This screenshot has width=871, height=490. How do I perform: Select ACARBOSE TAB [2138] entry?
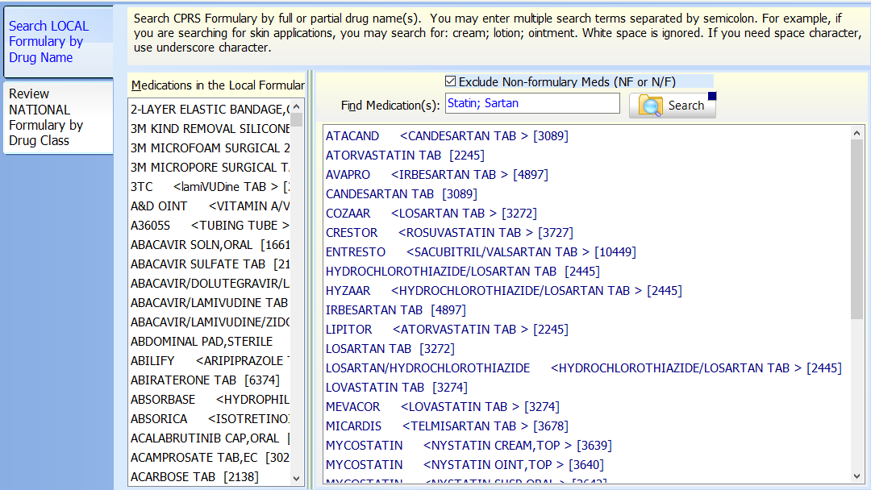pos(210,477)
